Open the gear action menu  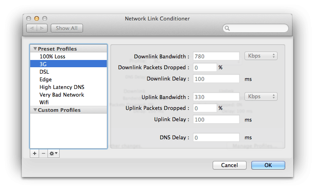coord(54,153)
